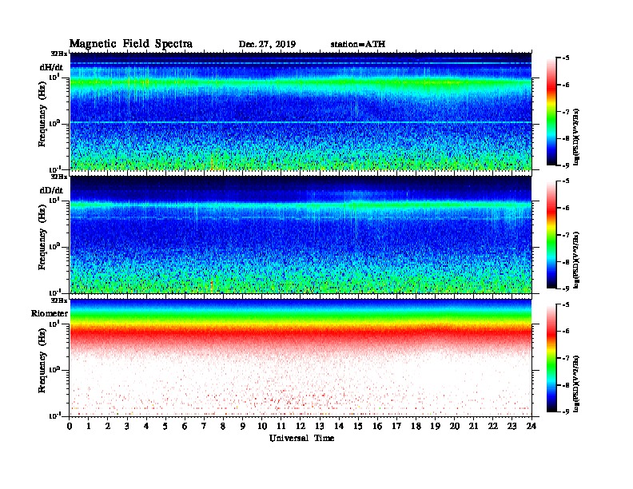Click hour '3' on the time axis
Viewport: 633px width, 489px height.
click(127, 426)
